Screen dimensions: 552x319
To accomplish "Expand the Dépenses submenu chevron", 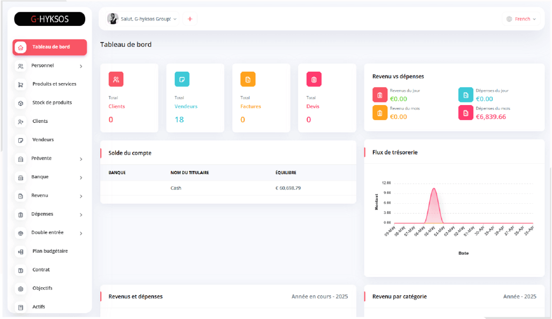I will click(x=81, y=215).
